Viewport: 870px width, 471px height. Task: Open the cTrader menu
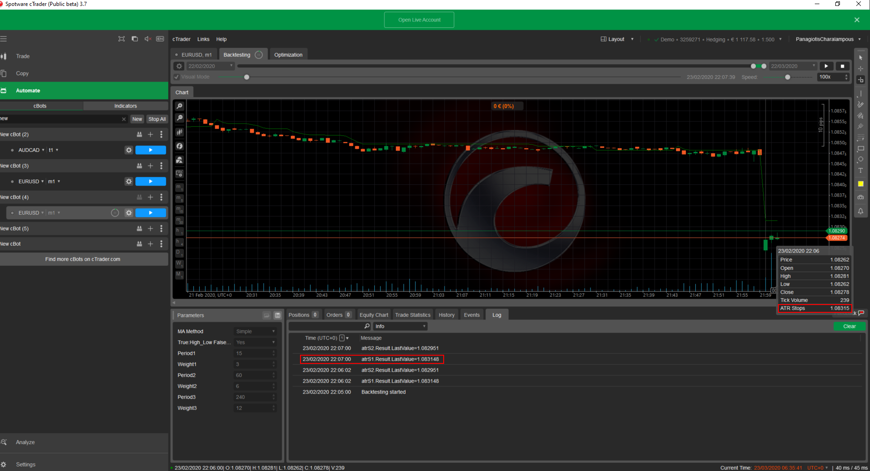(181, 39)
